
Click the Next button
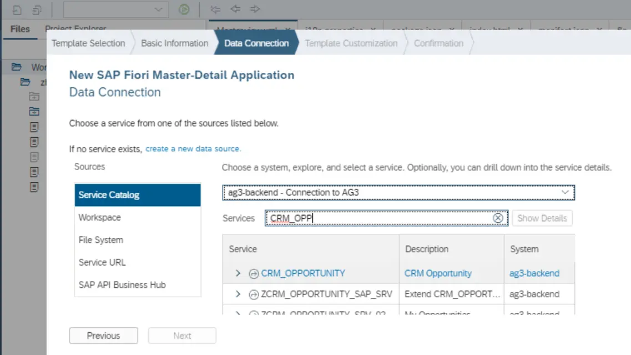coord(182,336)
